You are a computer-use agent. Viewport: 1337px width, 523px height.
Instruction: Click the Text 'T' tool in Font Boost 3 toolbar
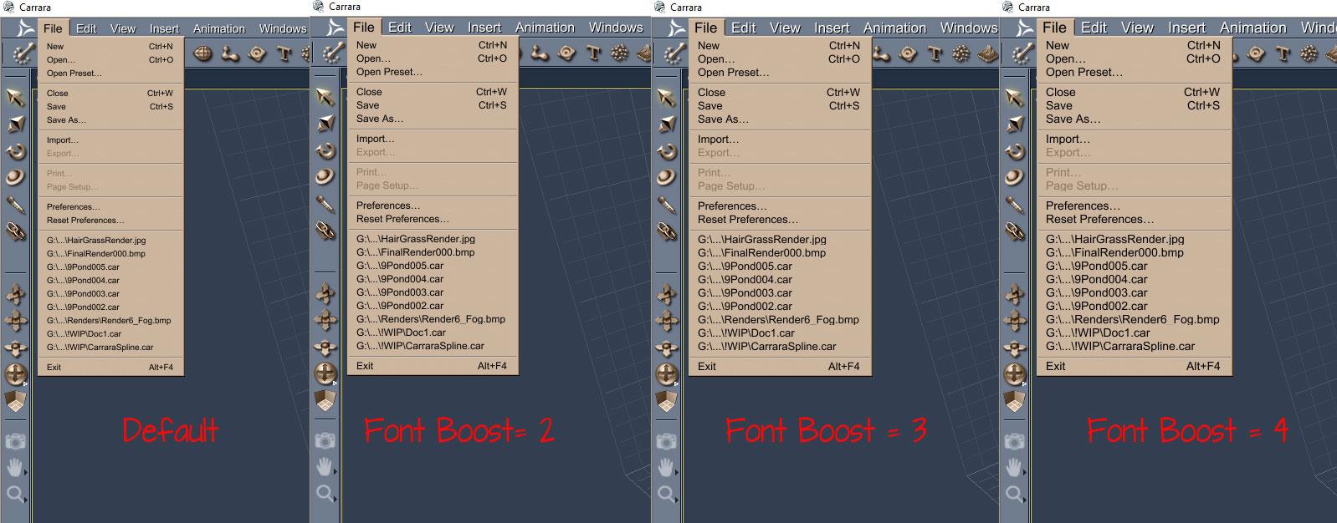click(935, 54)
